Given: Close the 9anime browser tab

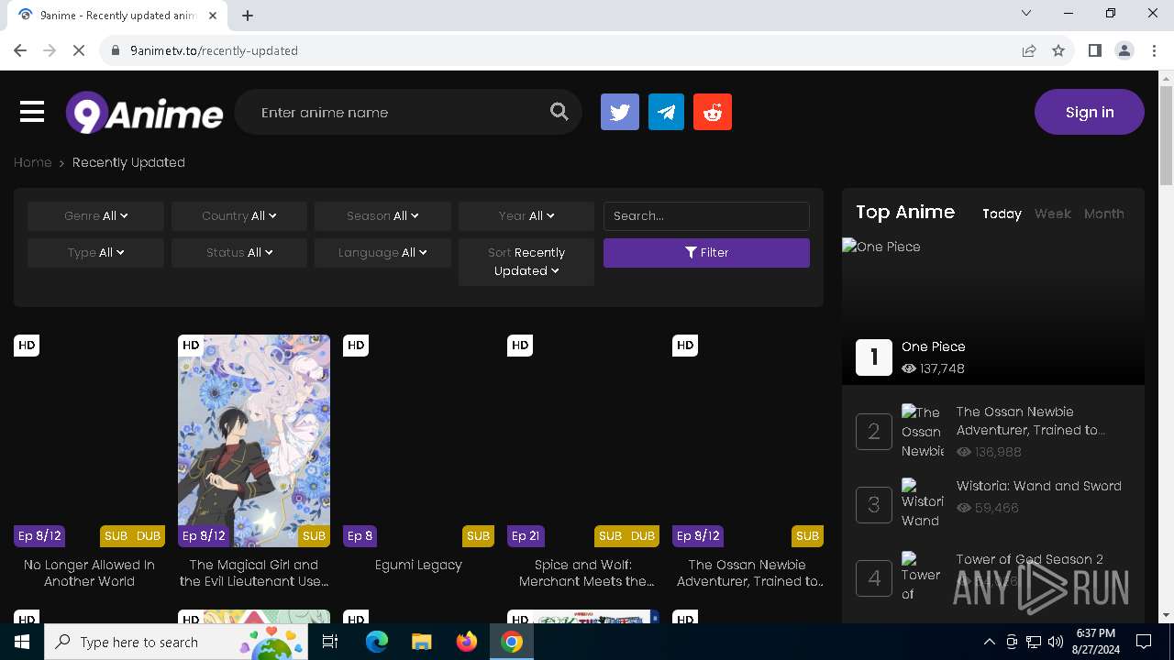Looking at the screenshot, I should pos(213,15).
